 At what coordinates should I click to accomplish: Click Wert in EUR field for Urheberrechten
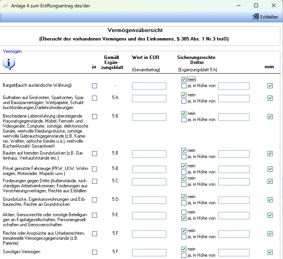point(149,234)
